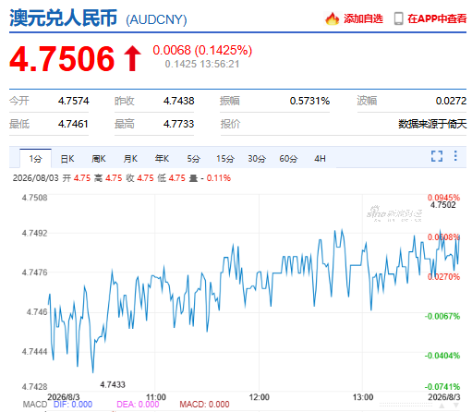Show the 15分 interval chart
Image resolution: width=472 pixels, height=412 pixels.
tap(225, 159)
